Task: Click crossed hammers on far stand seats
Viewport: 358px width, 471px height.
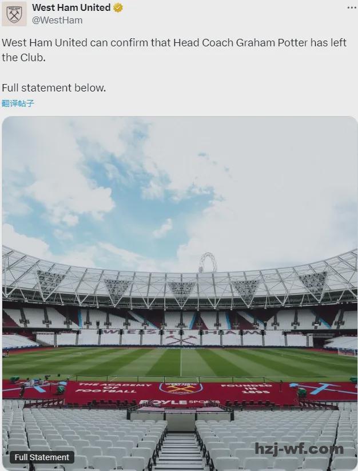Action: tap(180, 340)
